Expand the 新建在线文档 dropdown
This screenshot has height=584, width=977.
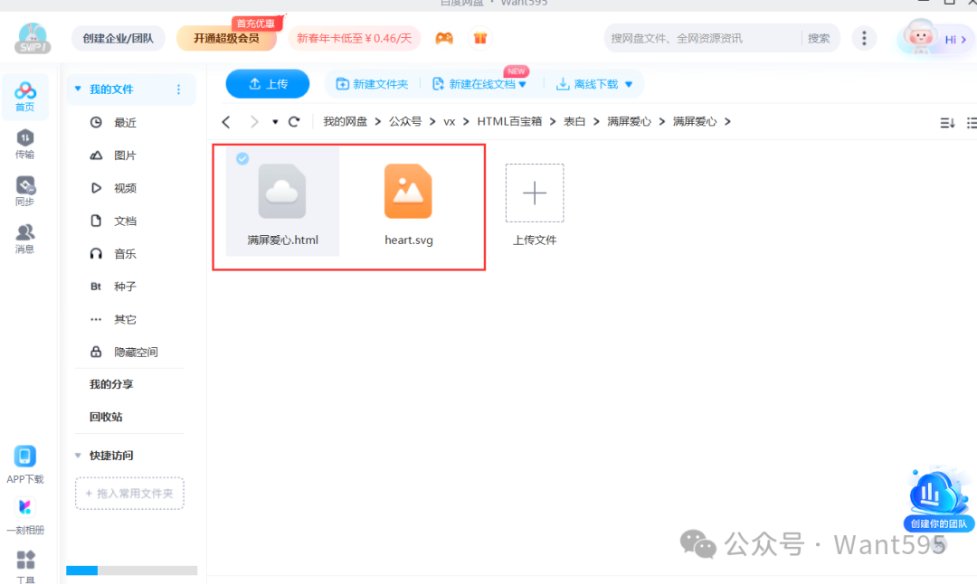click(x=523, y=85)
